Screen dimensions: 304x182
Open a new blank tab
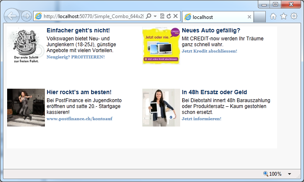259,17
